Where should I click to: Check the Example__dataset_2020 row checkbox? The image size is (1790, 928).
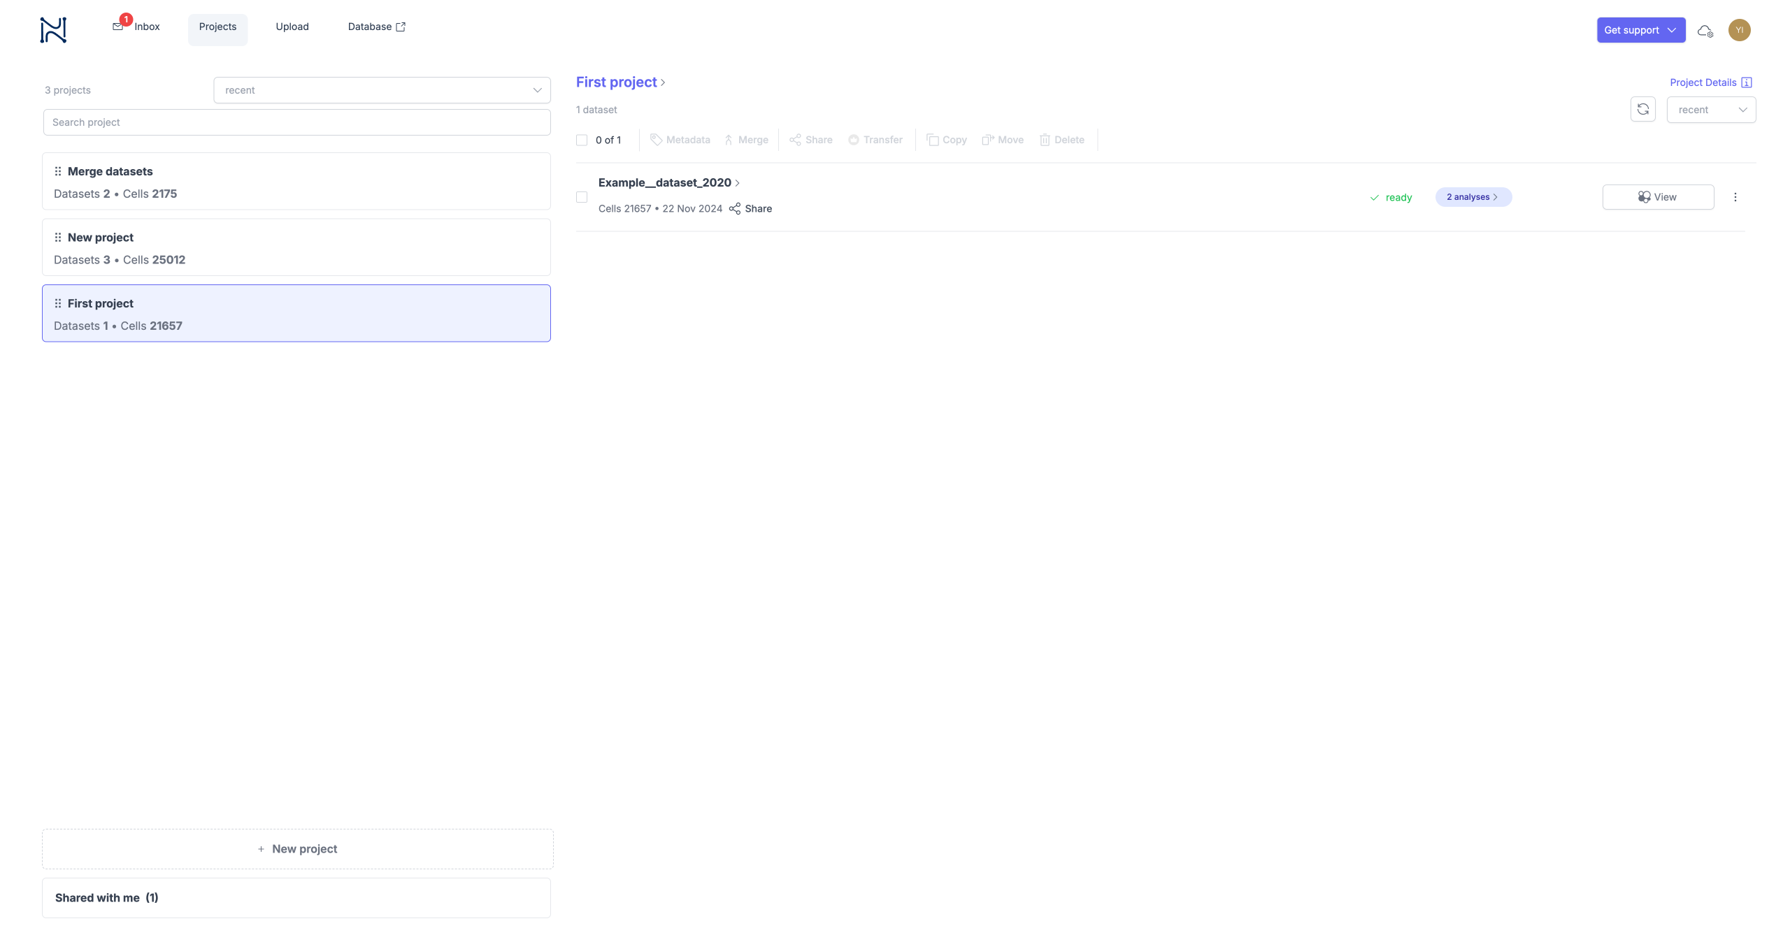pyautogui.click(x=582, y=197)
